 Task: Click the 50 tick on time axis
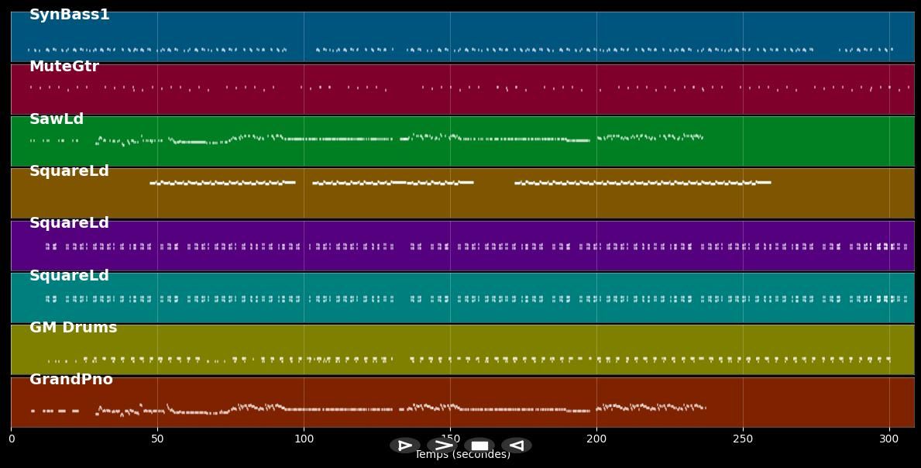tap(157, 439)
